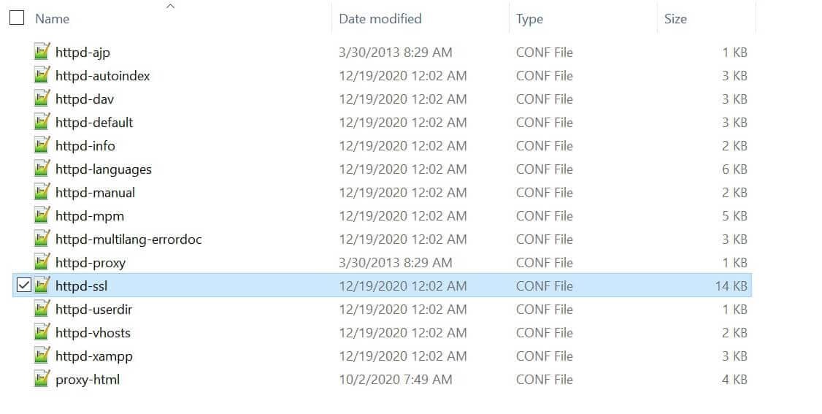Viewport: 822px width, 414px height.
Task: Sort files by Size column header
Action: pos(675,19)
